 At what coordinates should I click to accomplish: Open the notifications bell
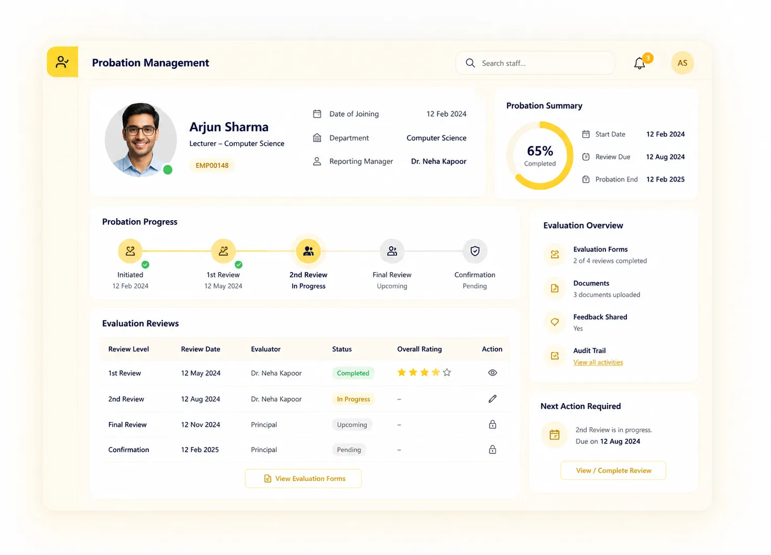click(x=640, y=63)
